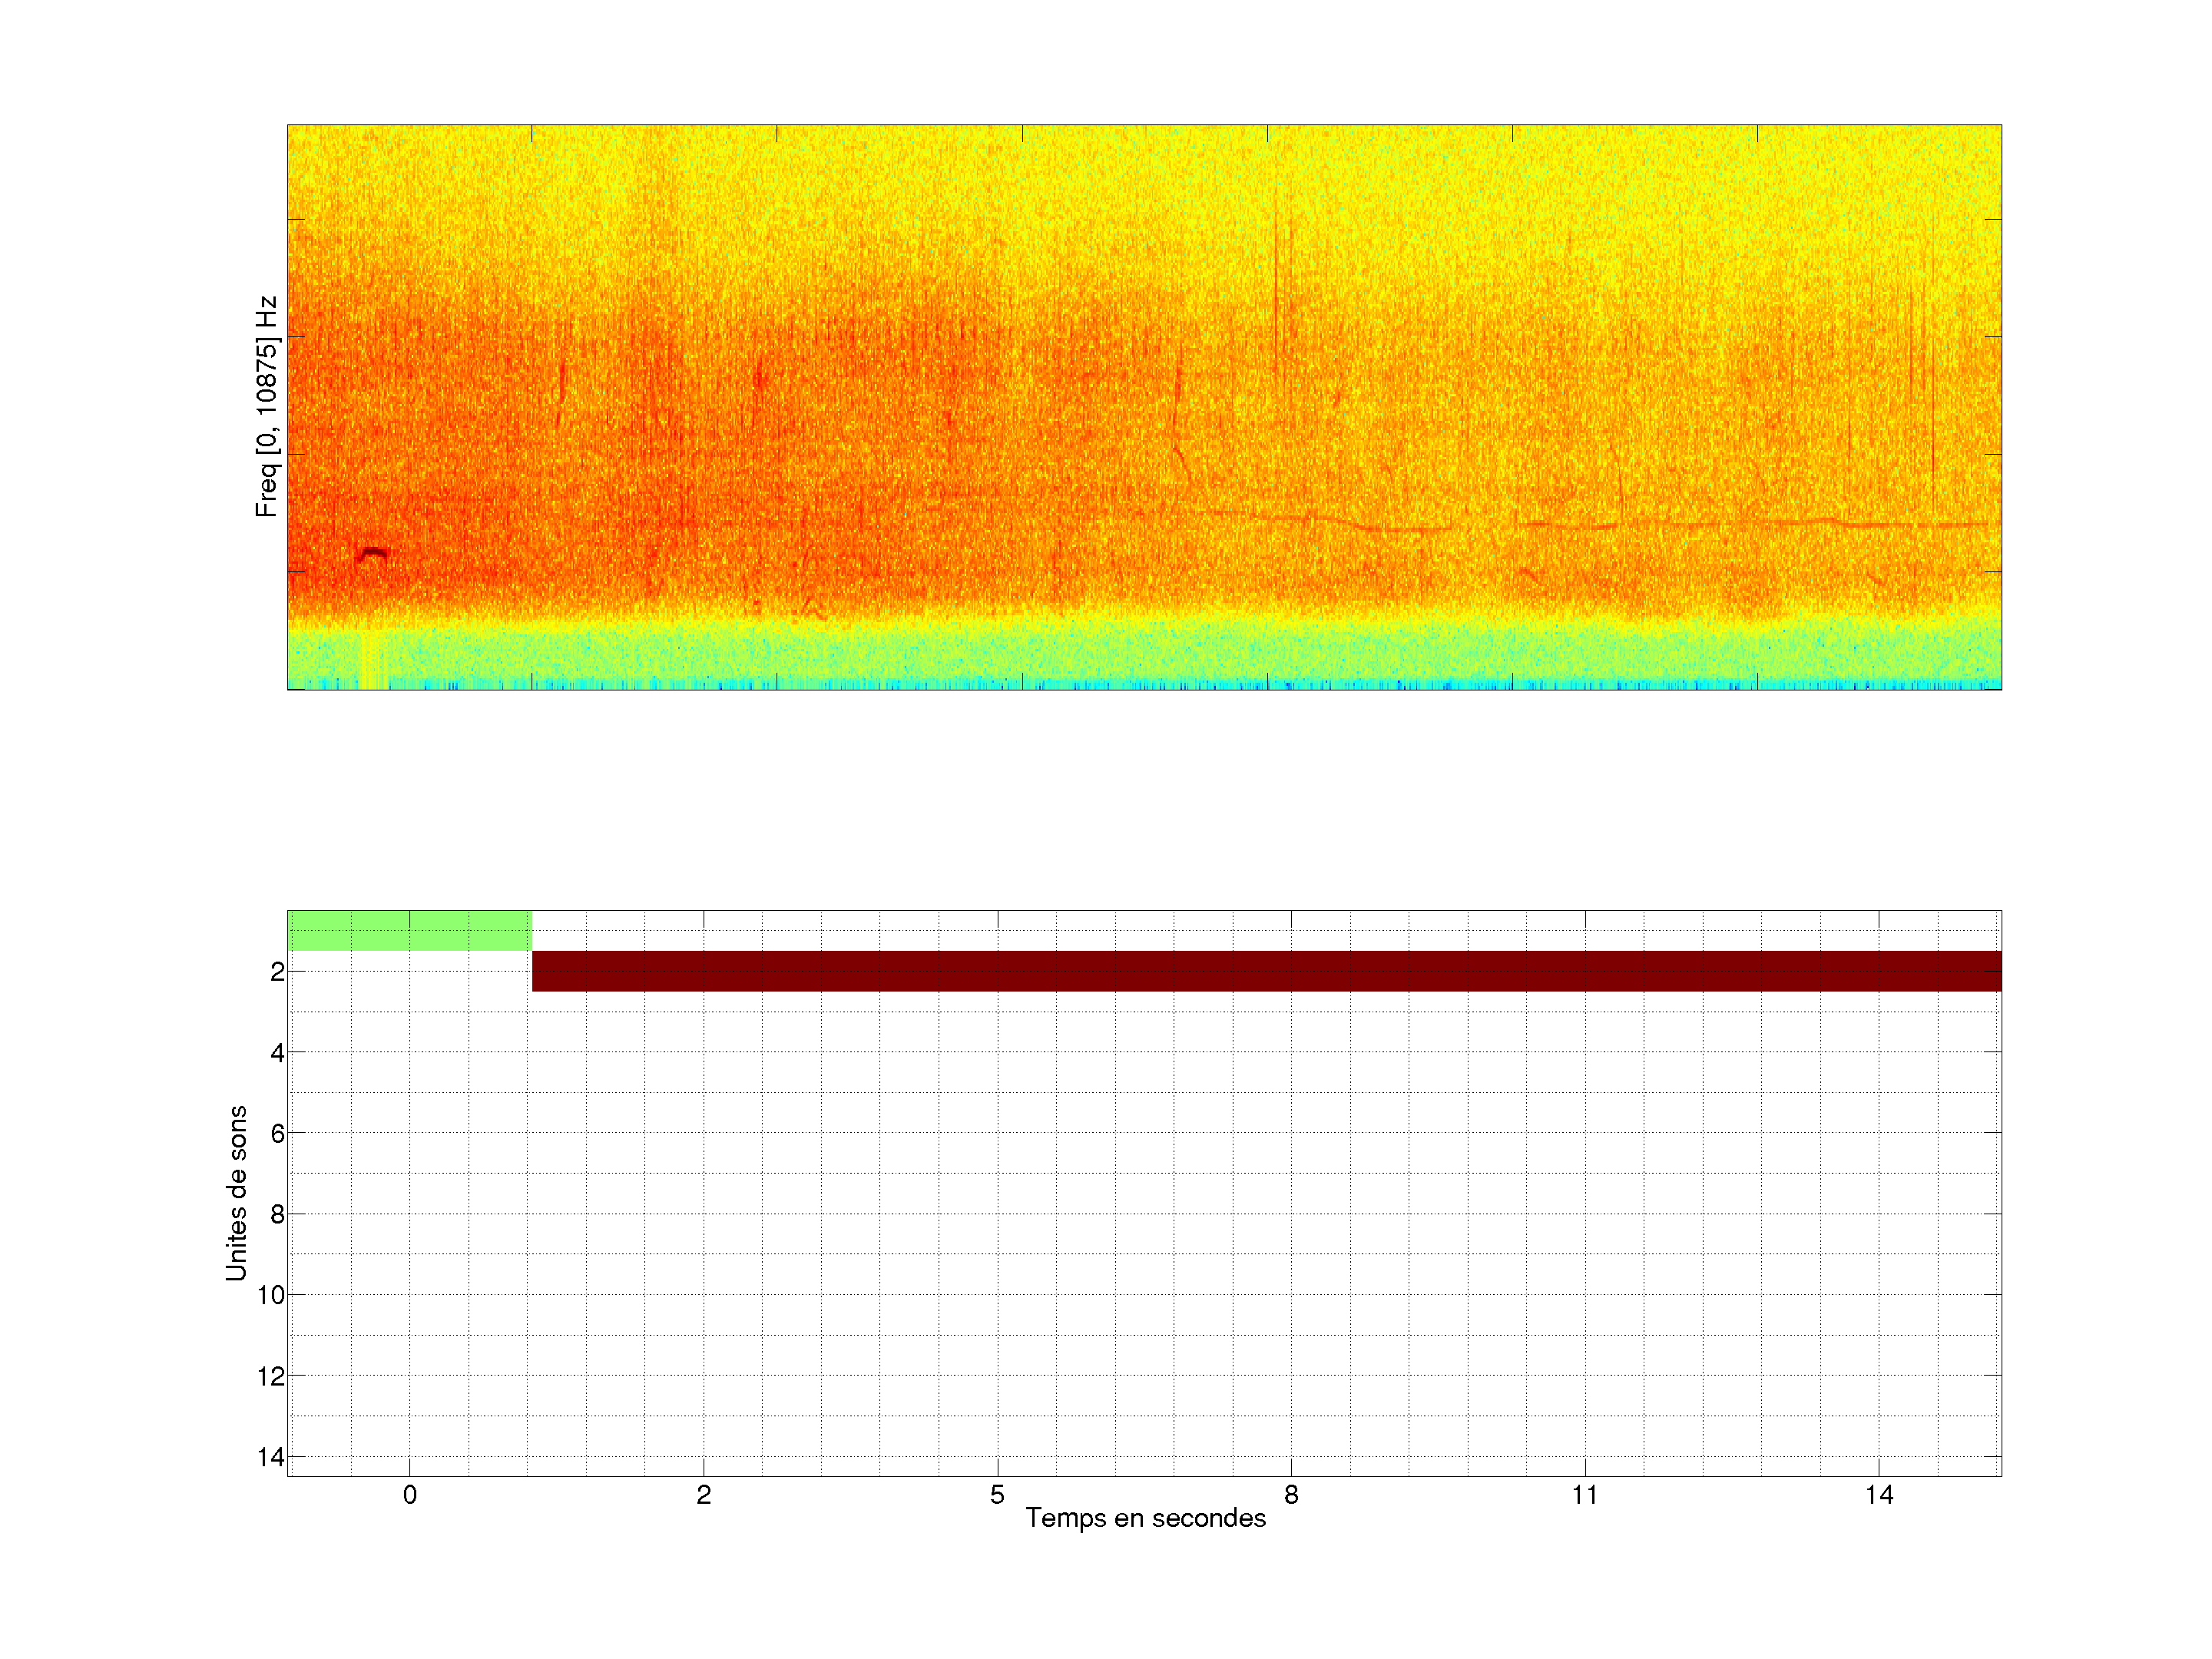The width and height of the screenshot is (2212, 1659).
Task: Click y-axis tick label 6
Action: (277, 1134)
